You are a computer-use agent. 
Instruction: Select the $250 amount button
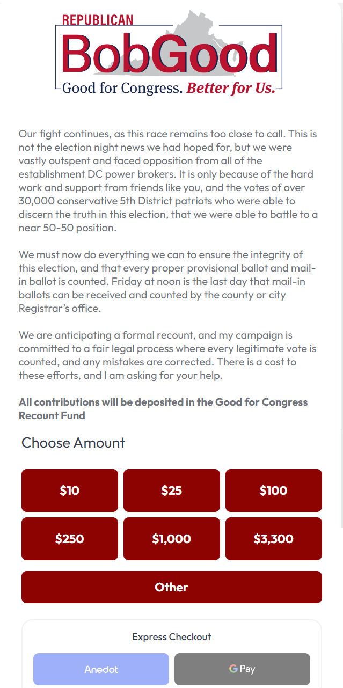pyautogui.click(x=70, y=539)
